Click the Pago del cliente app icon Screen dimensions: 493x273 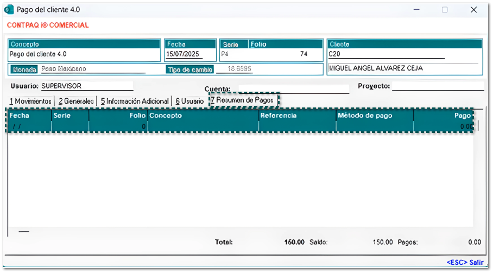point(9,9)
